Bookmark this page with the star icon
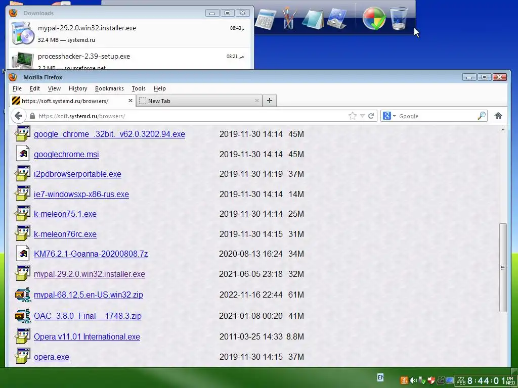 [x=353, y=116]
